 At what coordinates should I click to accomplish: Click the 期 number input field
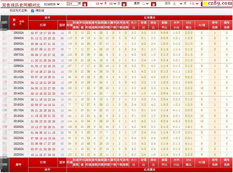click(72, 4)
